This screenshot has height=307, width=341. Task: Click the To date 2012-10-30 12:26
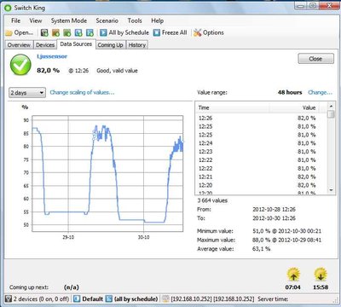click(x=275, y=218)
